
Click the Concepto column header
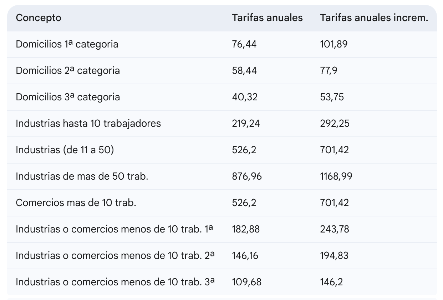(39, 18)
